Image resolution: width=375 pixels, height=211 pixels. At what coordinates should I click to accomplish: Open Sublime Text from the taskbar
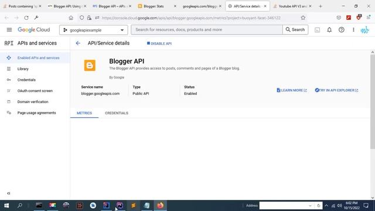(133, 206)
